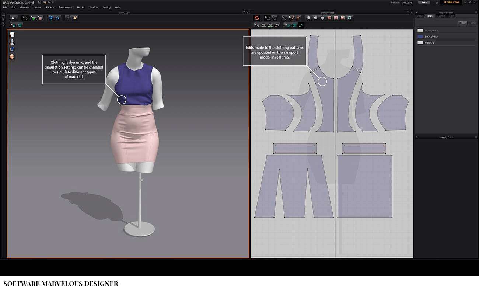The height and width of the screenshot is (295, 479).
Task: Toggle the white T-shirt garment display icon
Action: [12, 34]
